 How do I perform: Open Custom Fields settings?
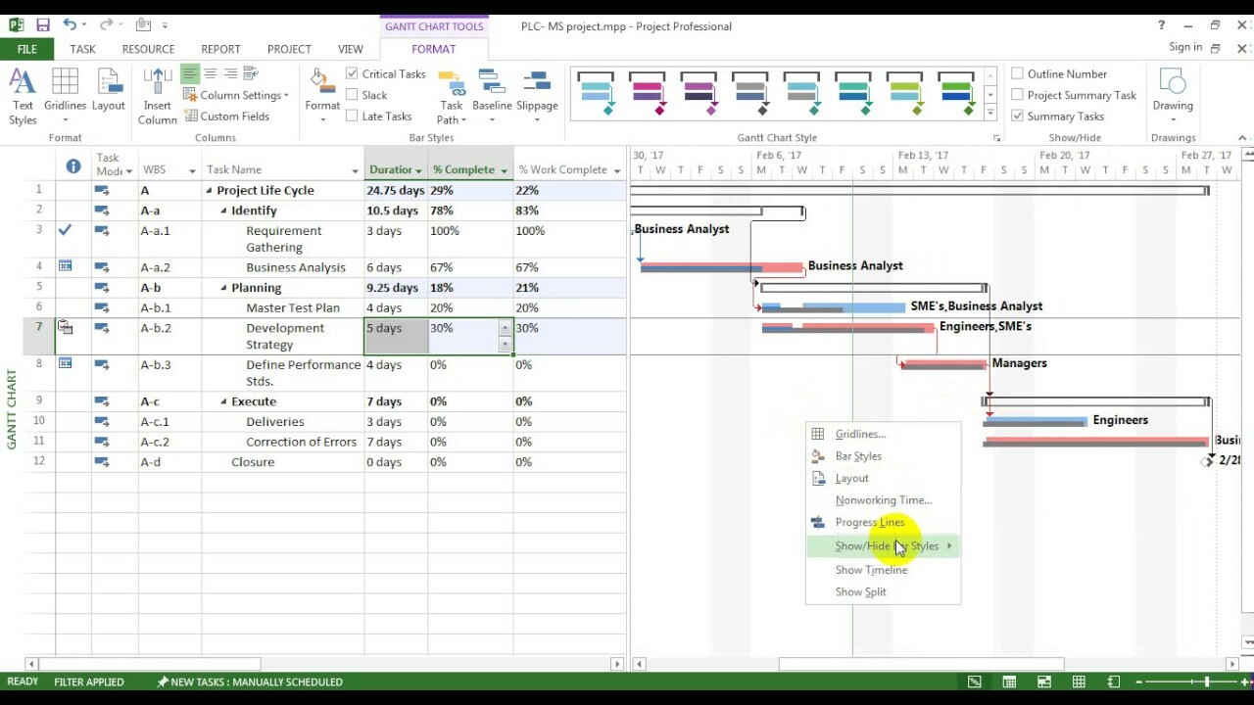pos(228,116)
